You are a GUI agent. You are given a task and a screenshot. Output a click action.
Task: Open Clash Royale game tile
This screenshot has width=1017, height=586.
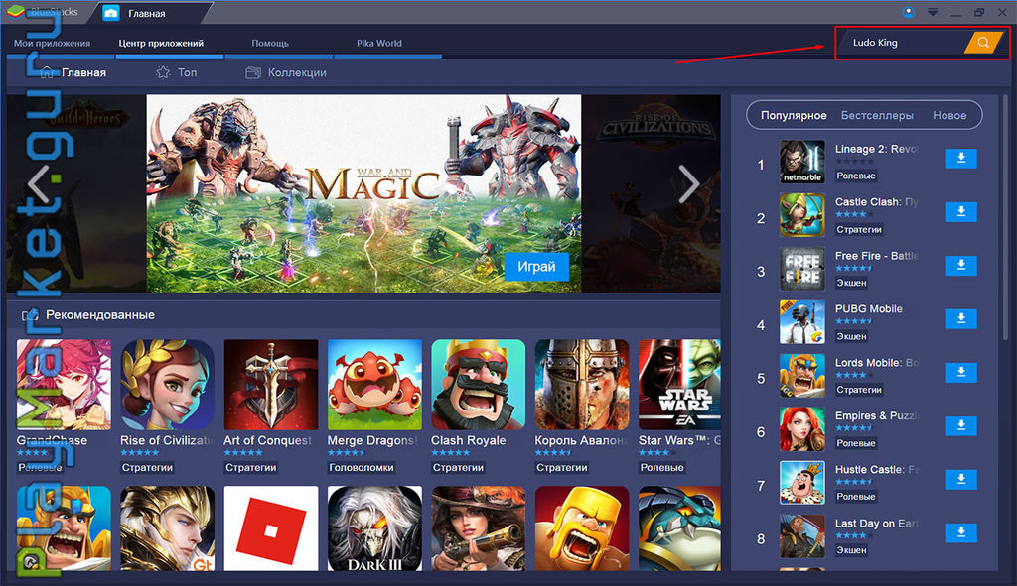(x=478, y=385)
